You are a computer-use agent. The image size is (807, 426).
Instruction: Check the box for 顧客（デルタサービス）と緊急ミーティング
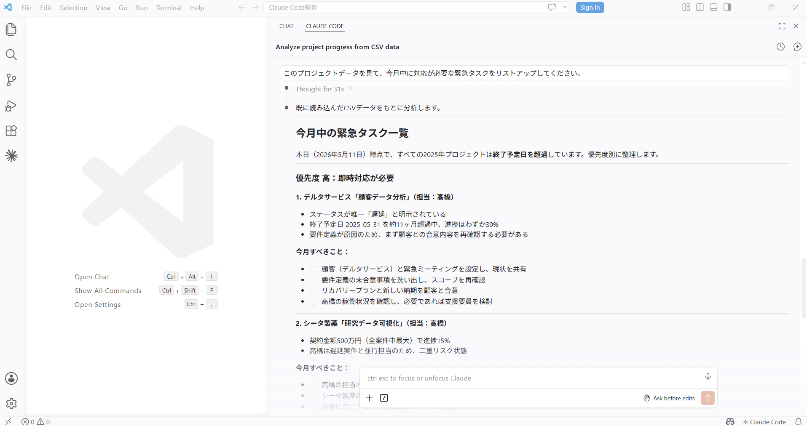[x=314, y=269]
